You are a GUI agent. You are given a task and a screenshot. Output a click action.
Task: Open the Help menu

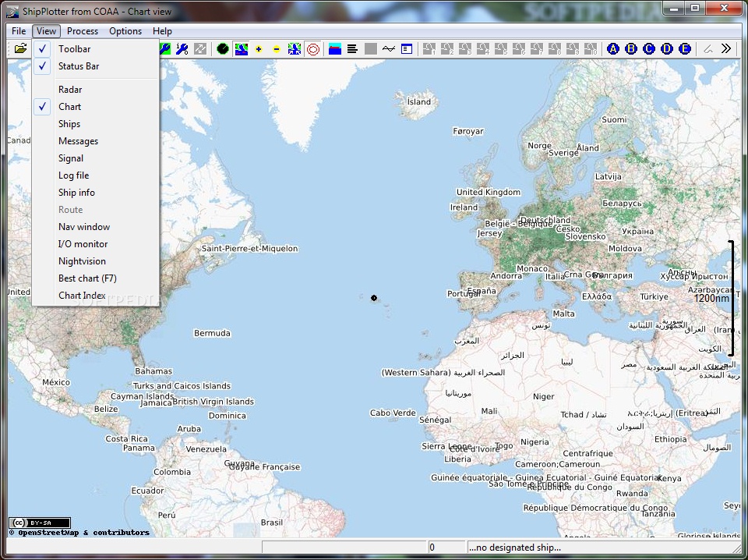tap(162, 31)
